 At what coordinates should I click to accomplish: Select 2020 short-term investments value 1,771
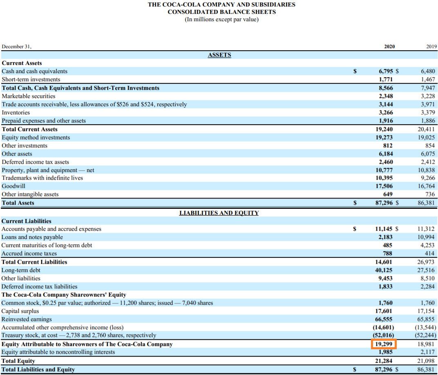[x=386, y=79]
